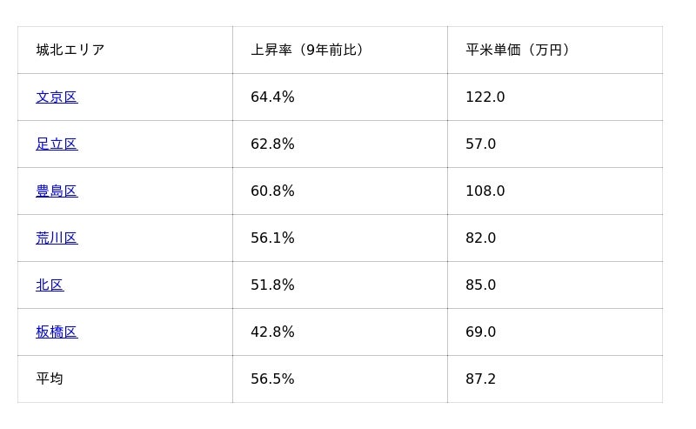Follow the 豊島区 link
The image size is (696, 429).
pos(57,191)
